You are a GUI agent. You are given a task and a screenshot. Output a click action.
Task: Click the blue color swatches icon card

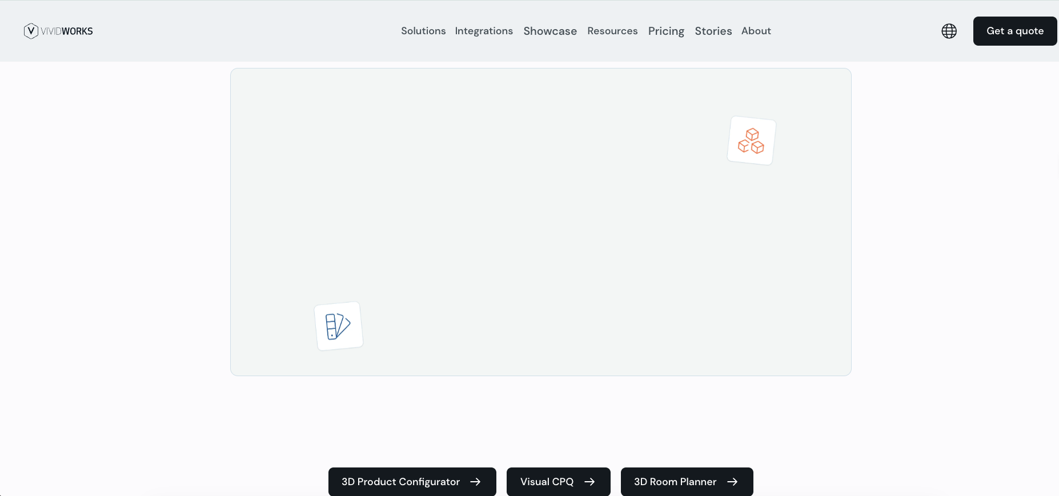click(339, 326)
